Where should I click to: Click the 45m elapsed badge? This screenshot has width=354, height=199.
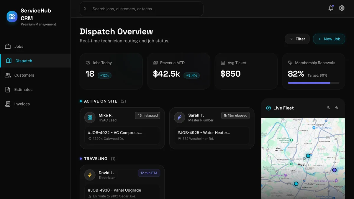[147, 116]
